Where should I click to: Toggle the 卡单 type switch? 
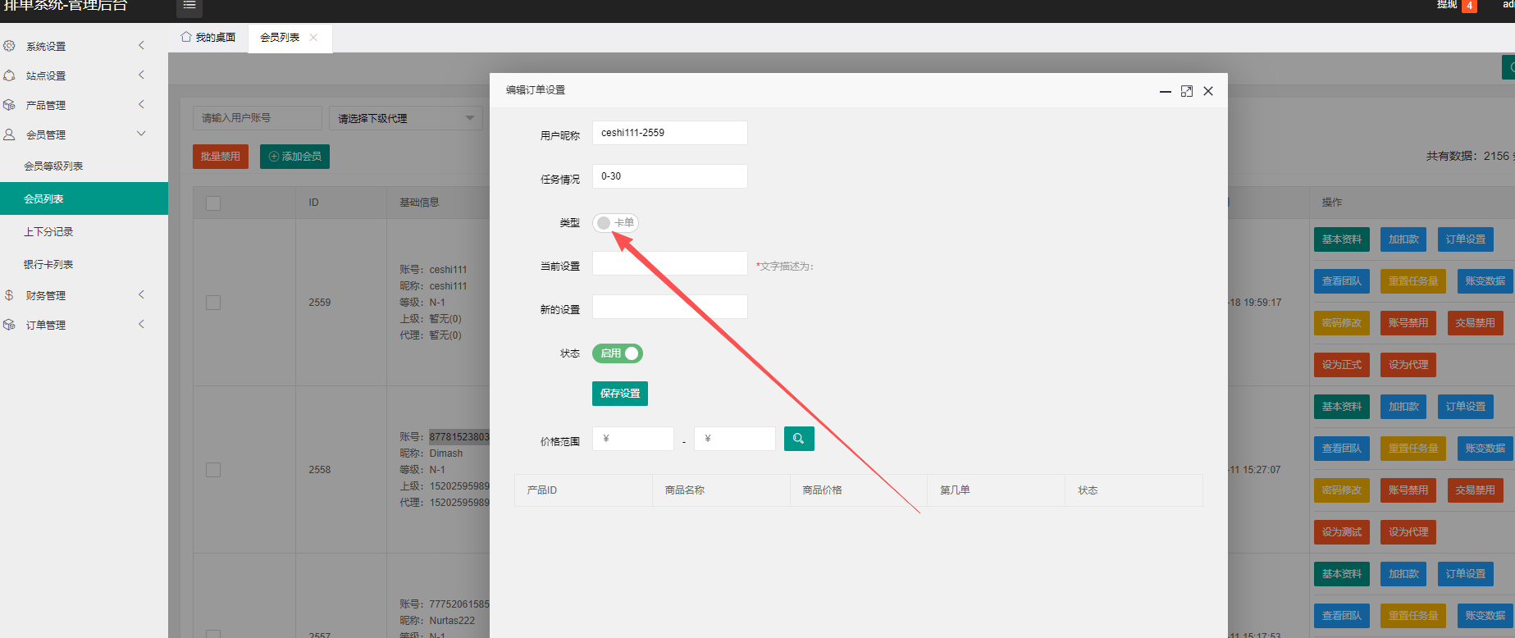[x=615, y=223]
